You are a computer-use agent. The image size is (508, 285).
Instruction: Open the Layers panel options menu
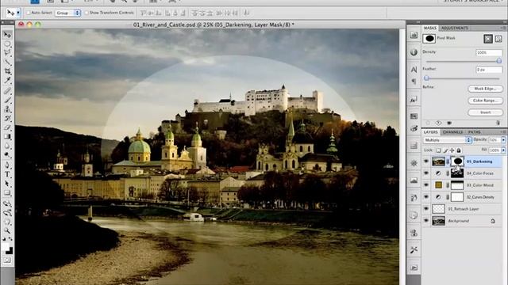[x=504, y=132]
